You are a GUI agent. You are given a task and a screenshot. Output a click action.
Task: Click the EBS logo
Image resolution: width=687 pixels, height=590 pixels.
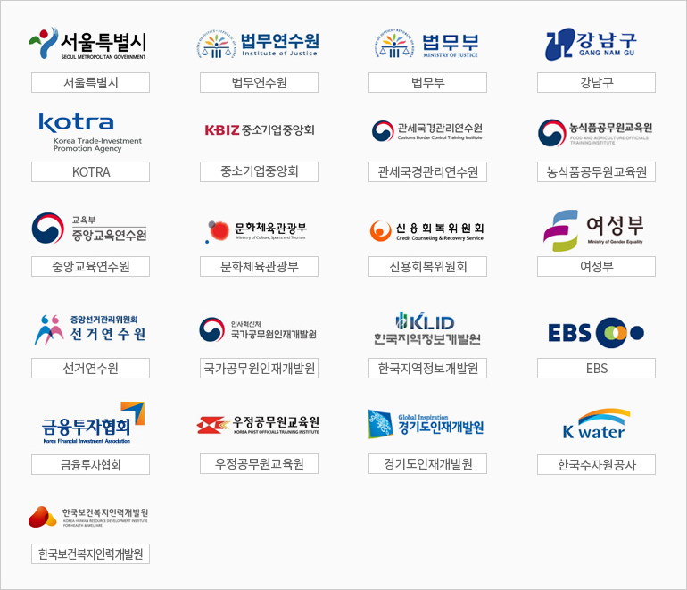[x=596, y=333]
